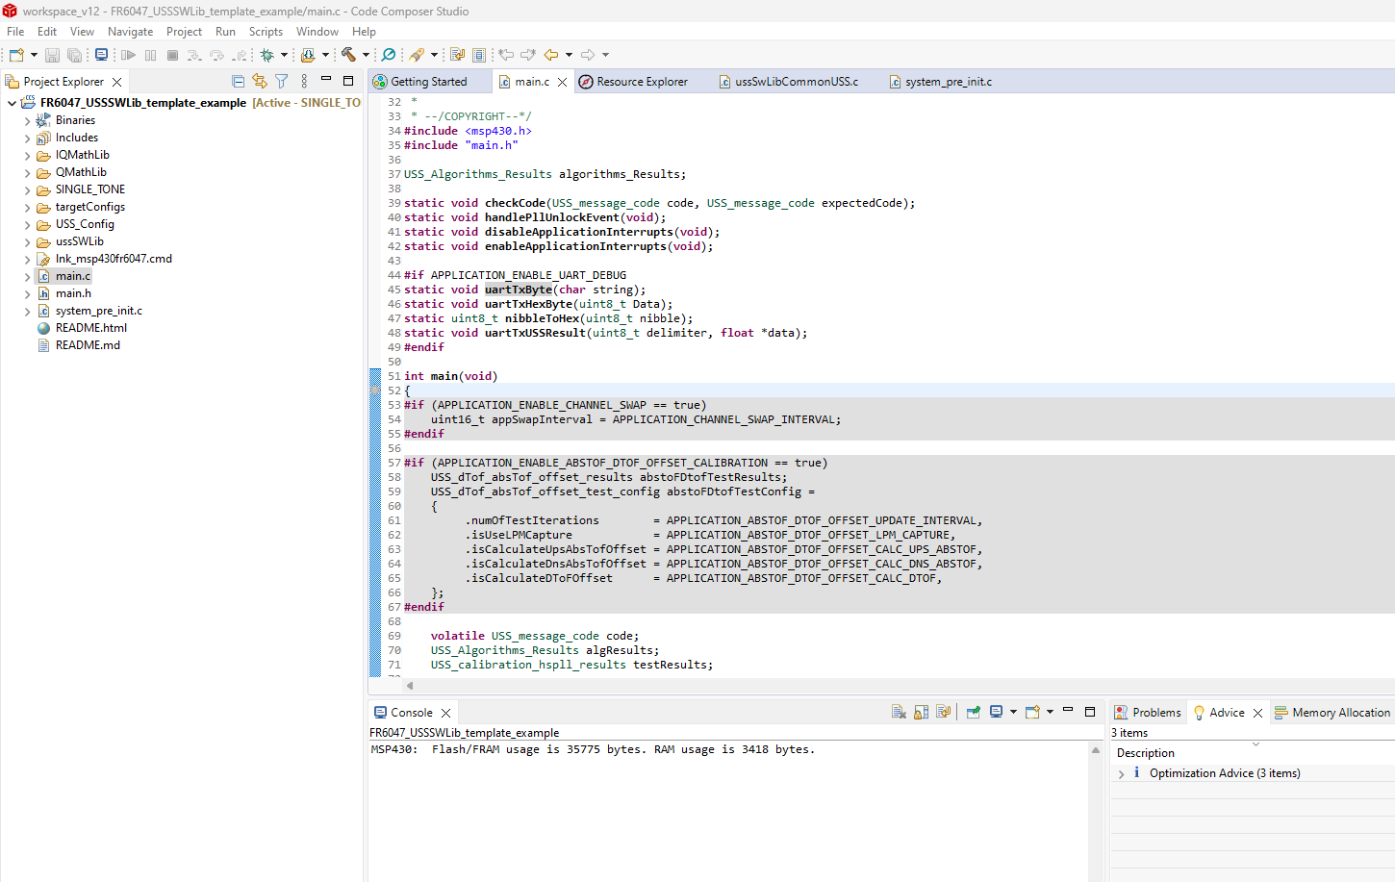The image size is (1395, 882).
Task: Click the Forward navigation arrow
Action: tap(588, 55)
